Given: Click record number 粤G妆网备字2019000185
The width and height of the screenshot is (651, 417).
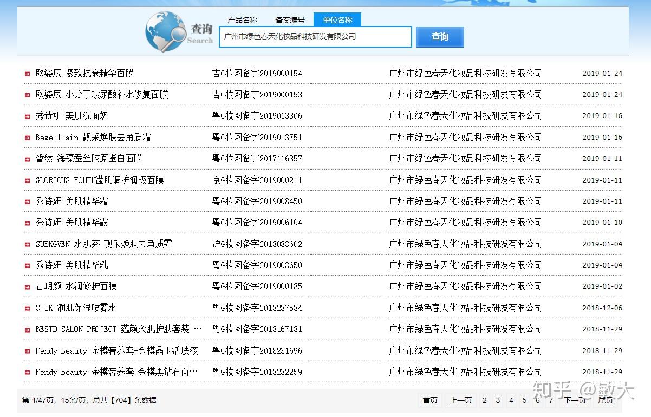Looking at the screenshot, I should (x=257, y=286).
